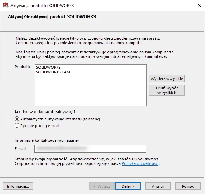Click the Wybierz wszystkie button
Image resolution: width=205 pixels, height=194 pixels.
(167, 79)
